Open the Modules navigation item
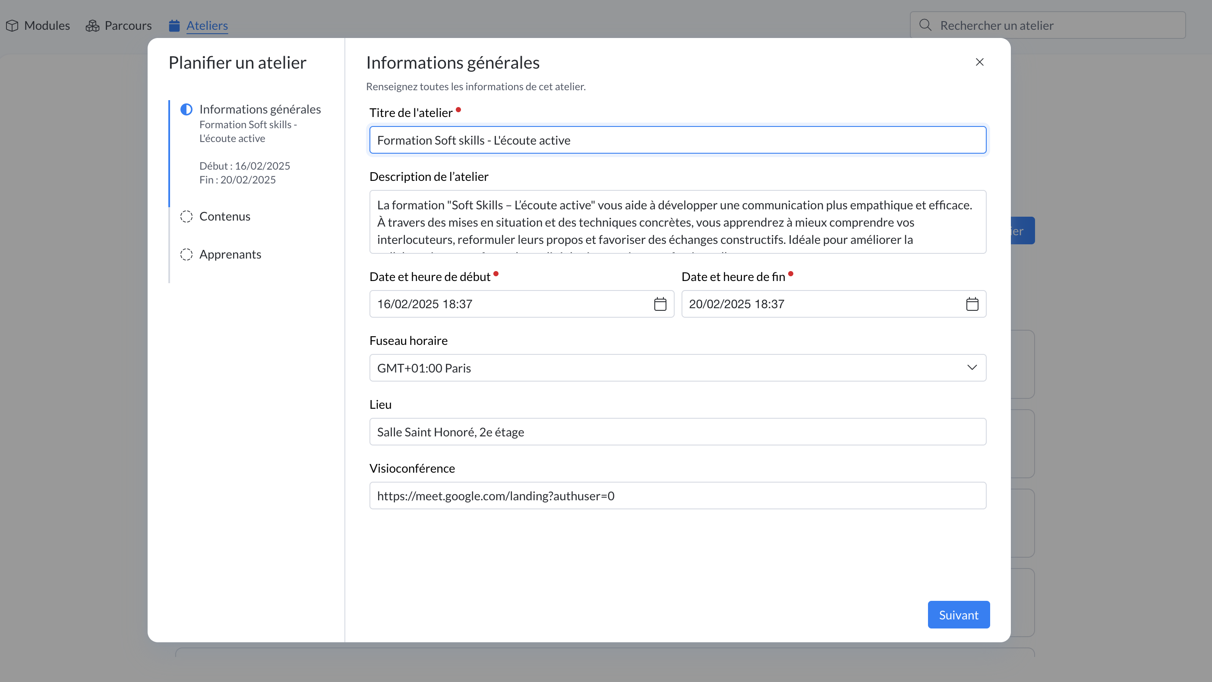This screenshot has height=682, width=1212. tap(47, 25)
